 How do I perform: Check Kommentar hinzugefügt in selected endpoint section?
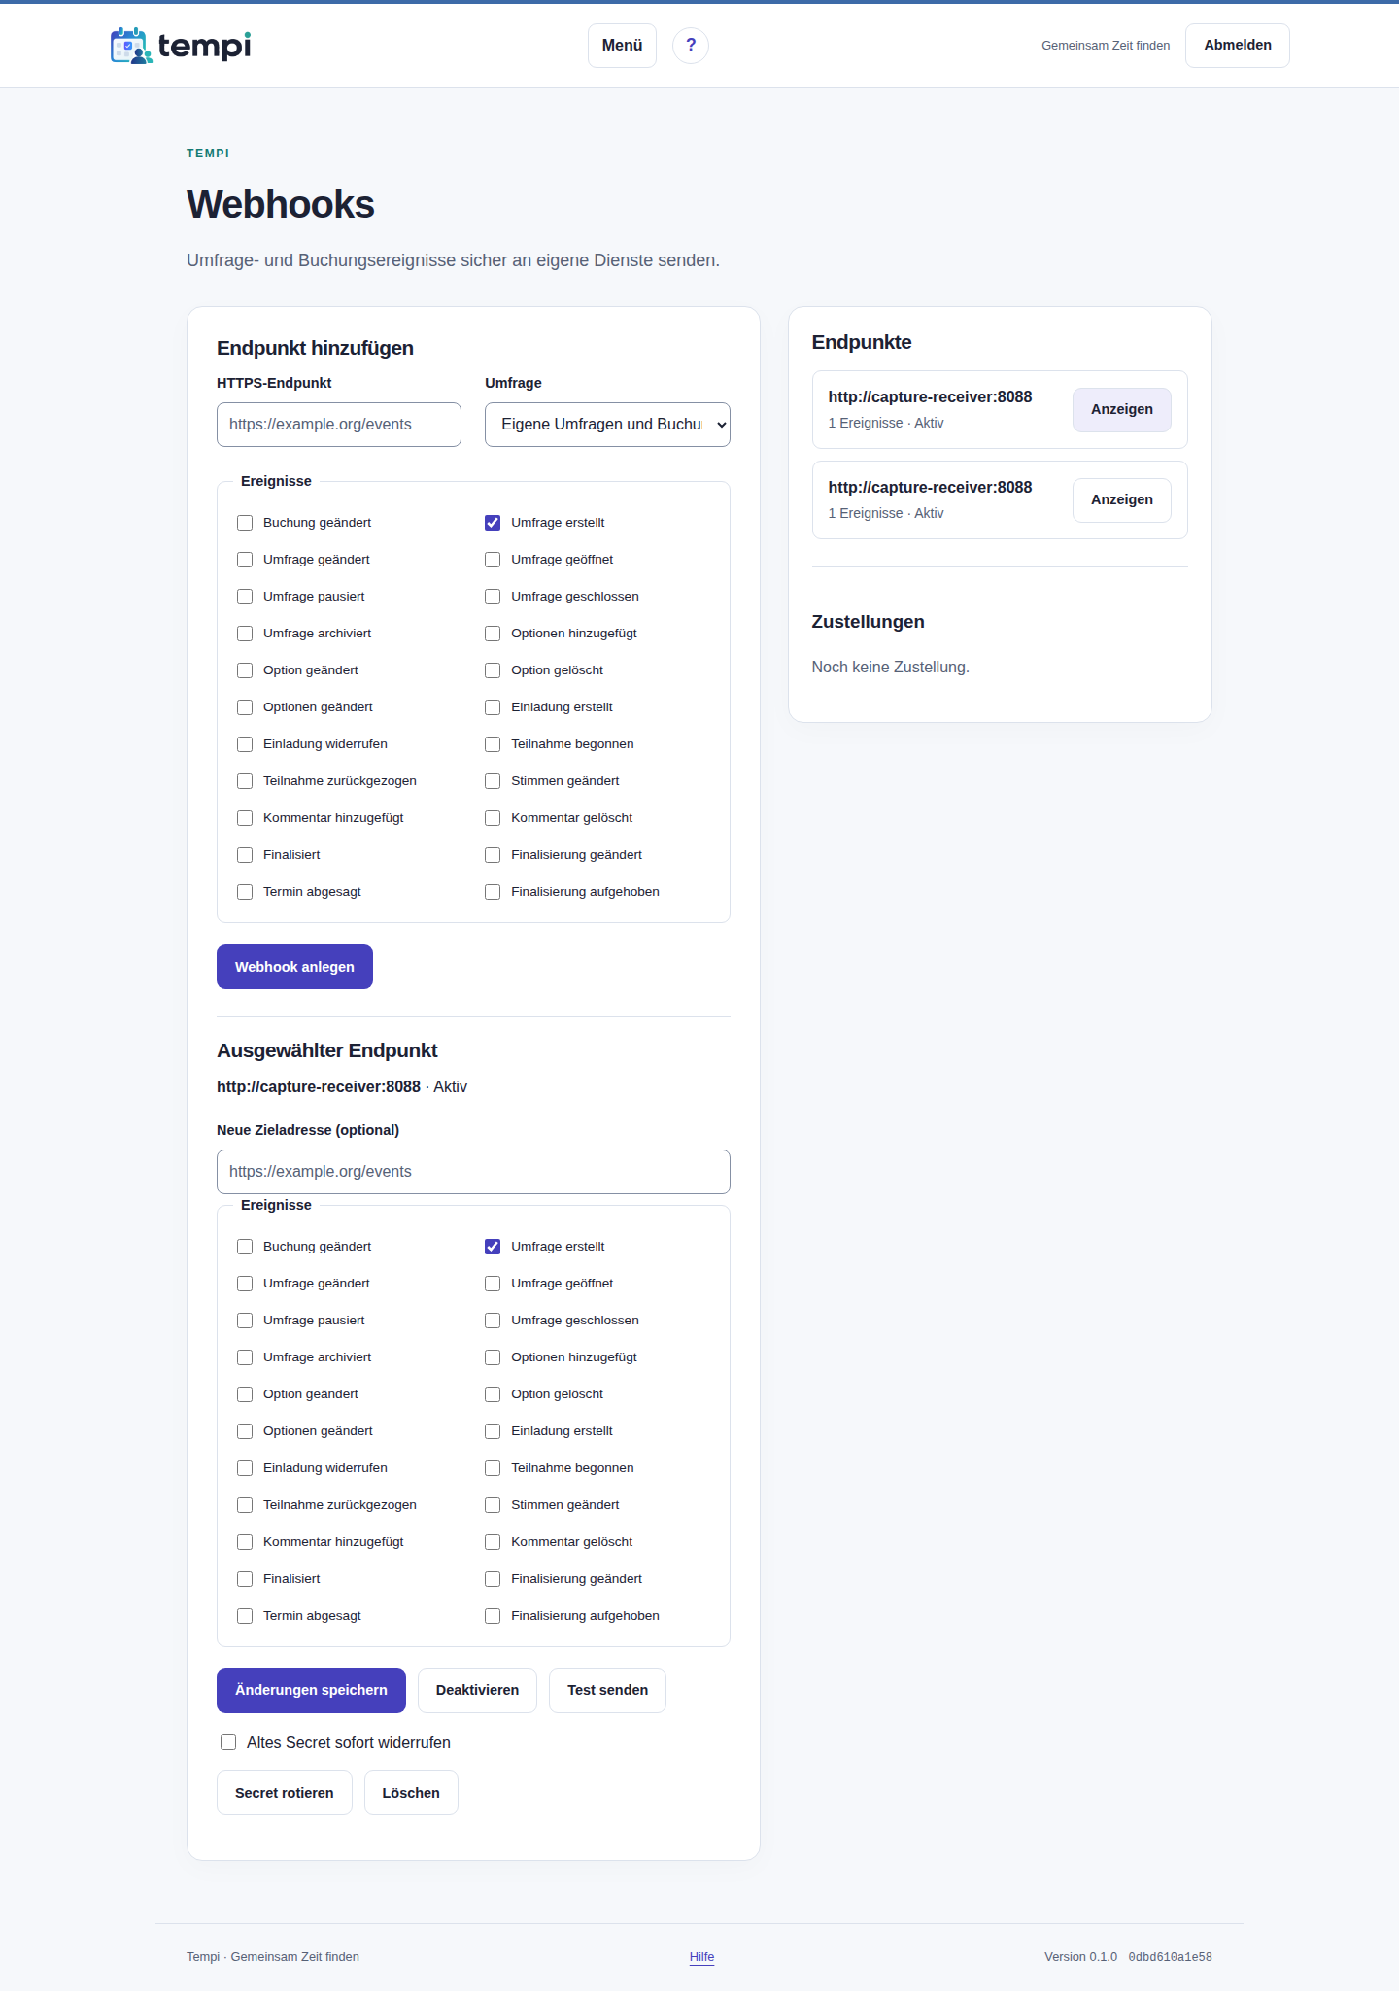click(x=245, y=1542)
